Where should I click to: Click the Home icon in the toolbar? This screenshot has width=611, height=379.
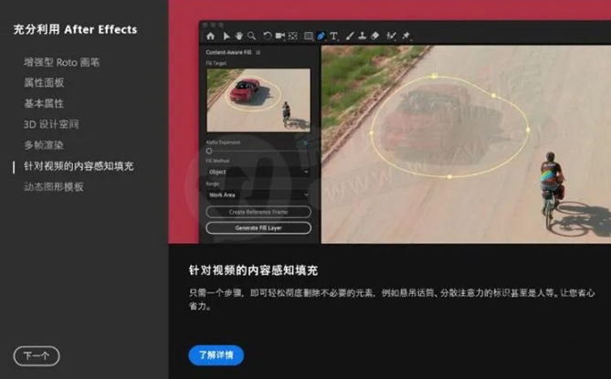point(210,37)
